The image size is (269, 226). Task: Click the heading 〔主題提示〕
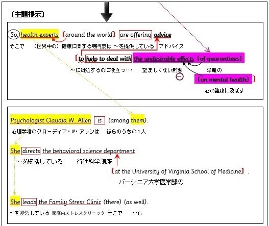point(28,14)
